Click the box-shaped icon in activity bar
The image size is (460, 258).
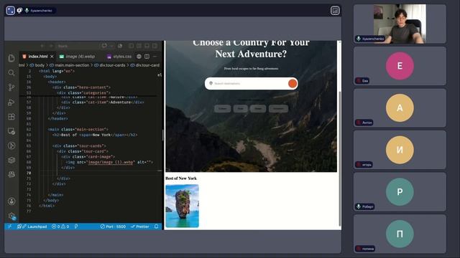[11, 160]
